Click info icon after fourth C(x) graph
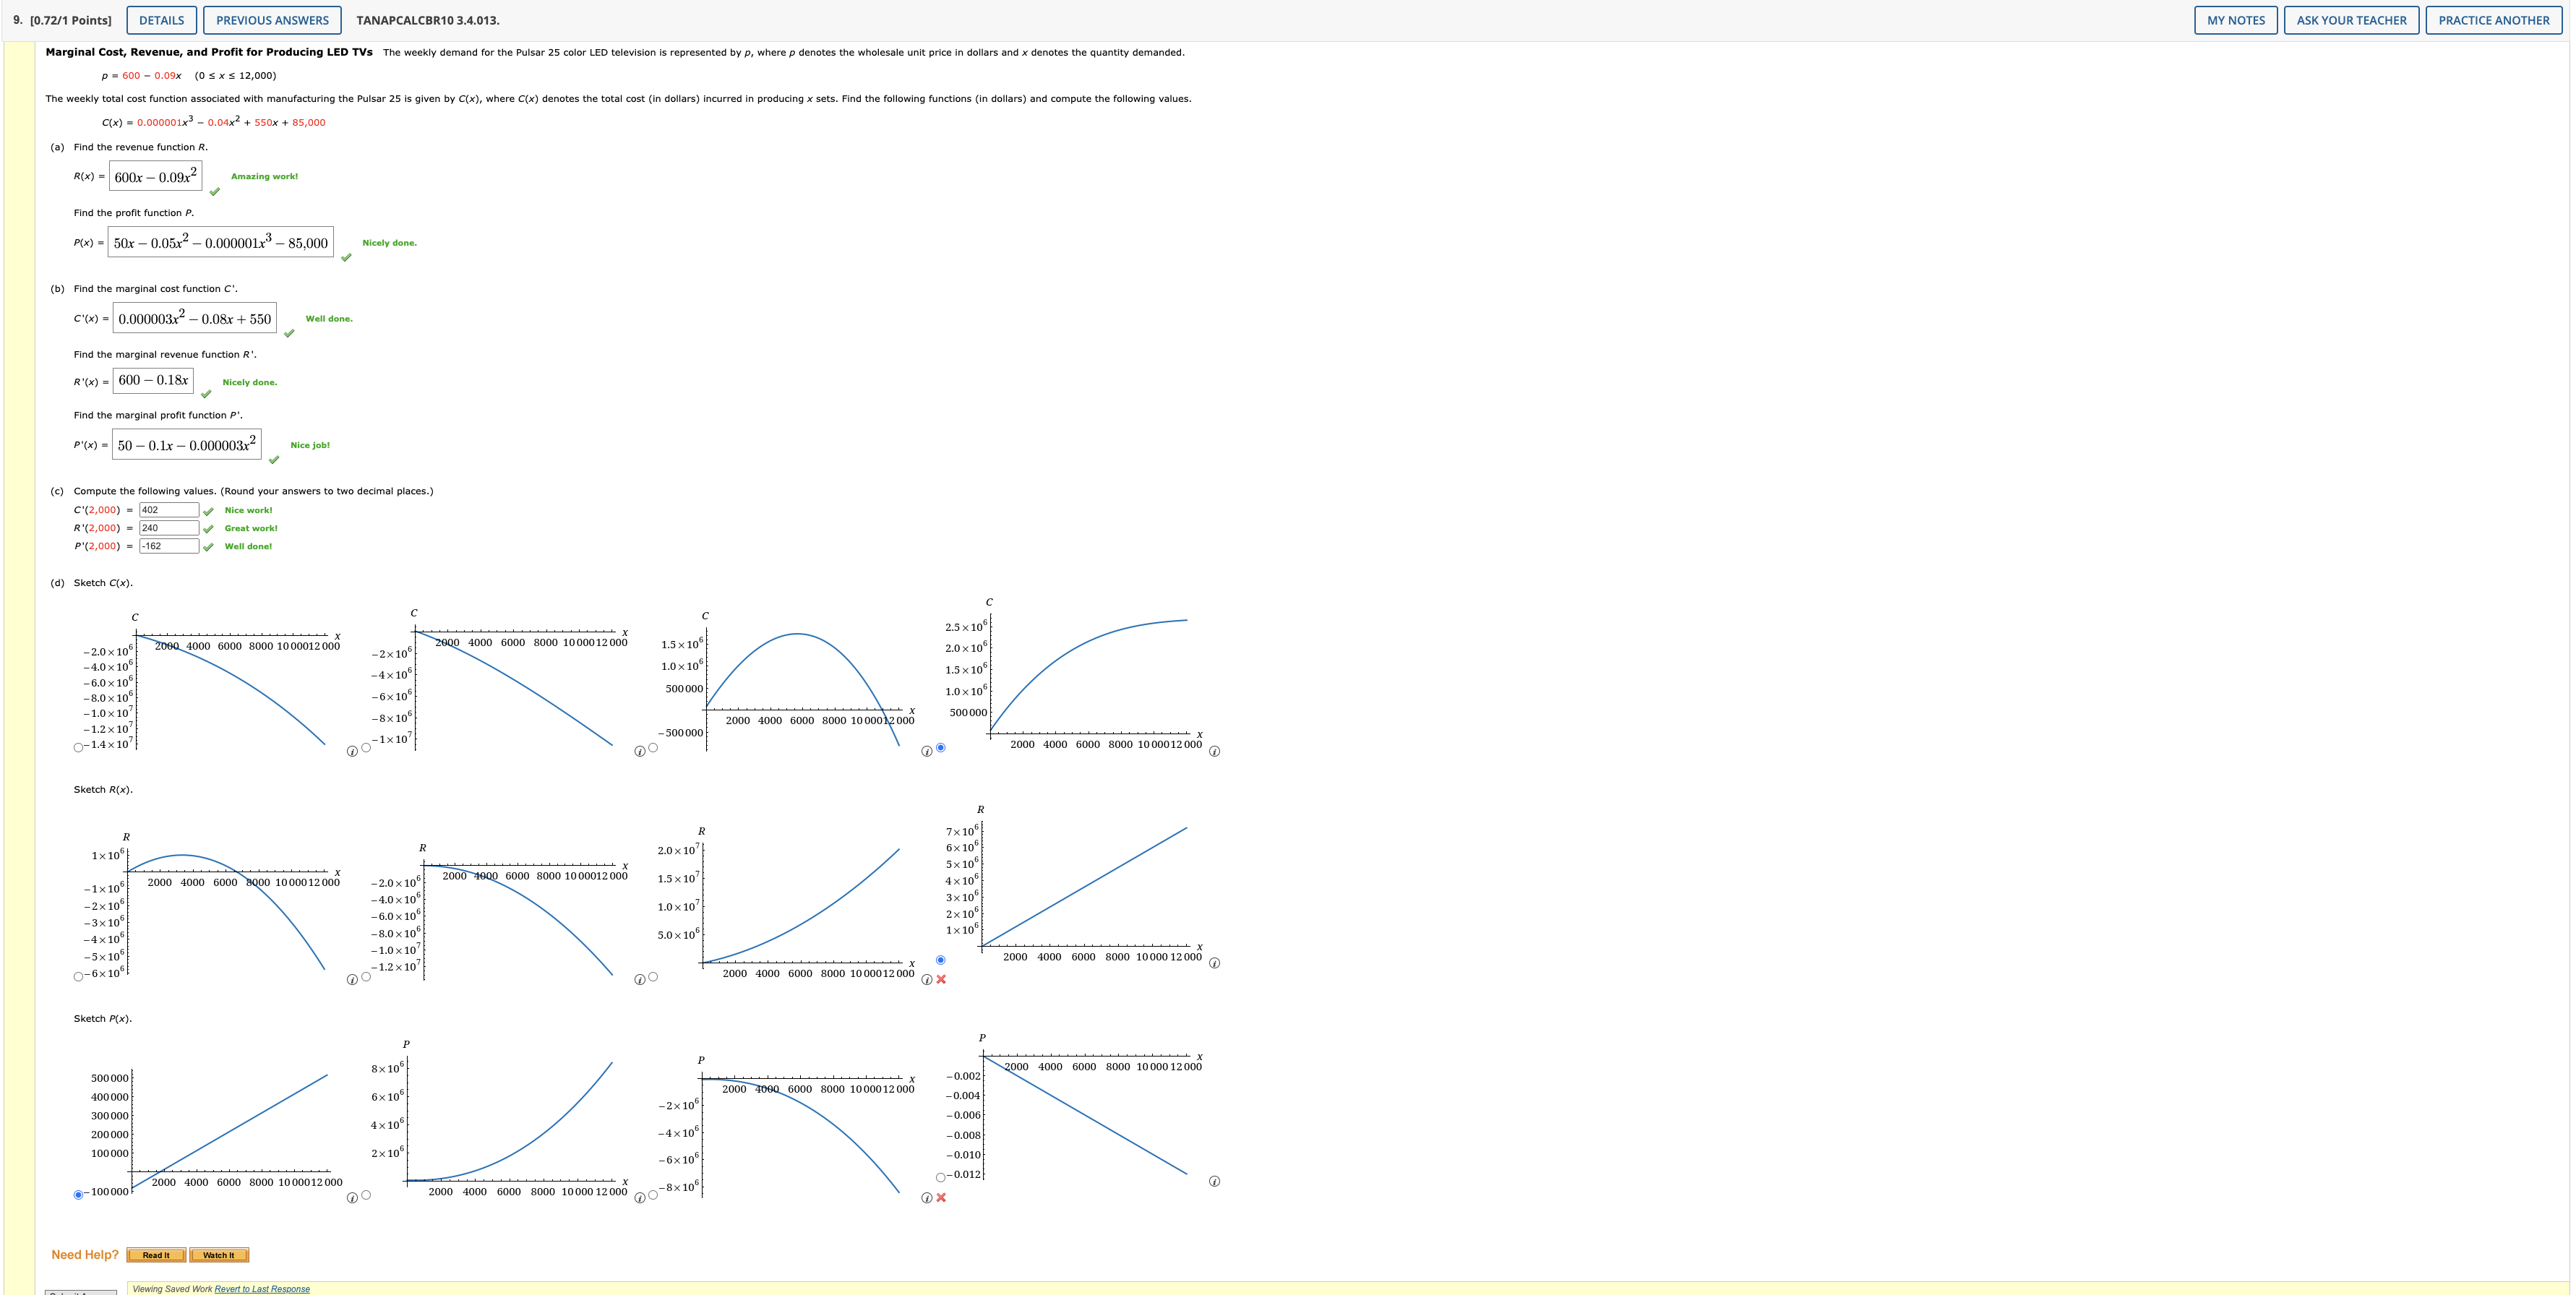The height and width of the screenshot is (1295, 2576). (x=1214, y=751)
